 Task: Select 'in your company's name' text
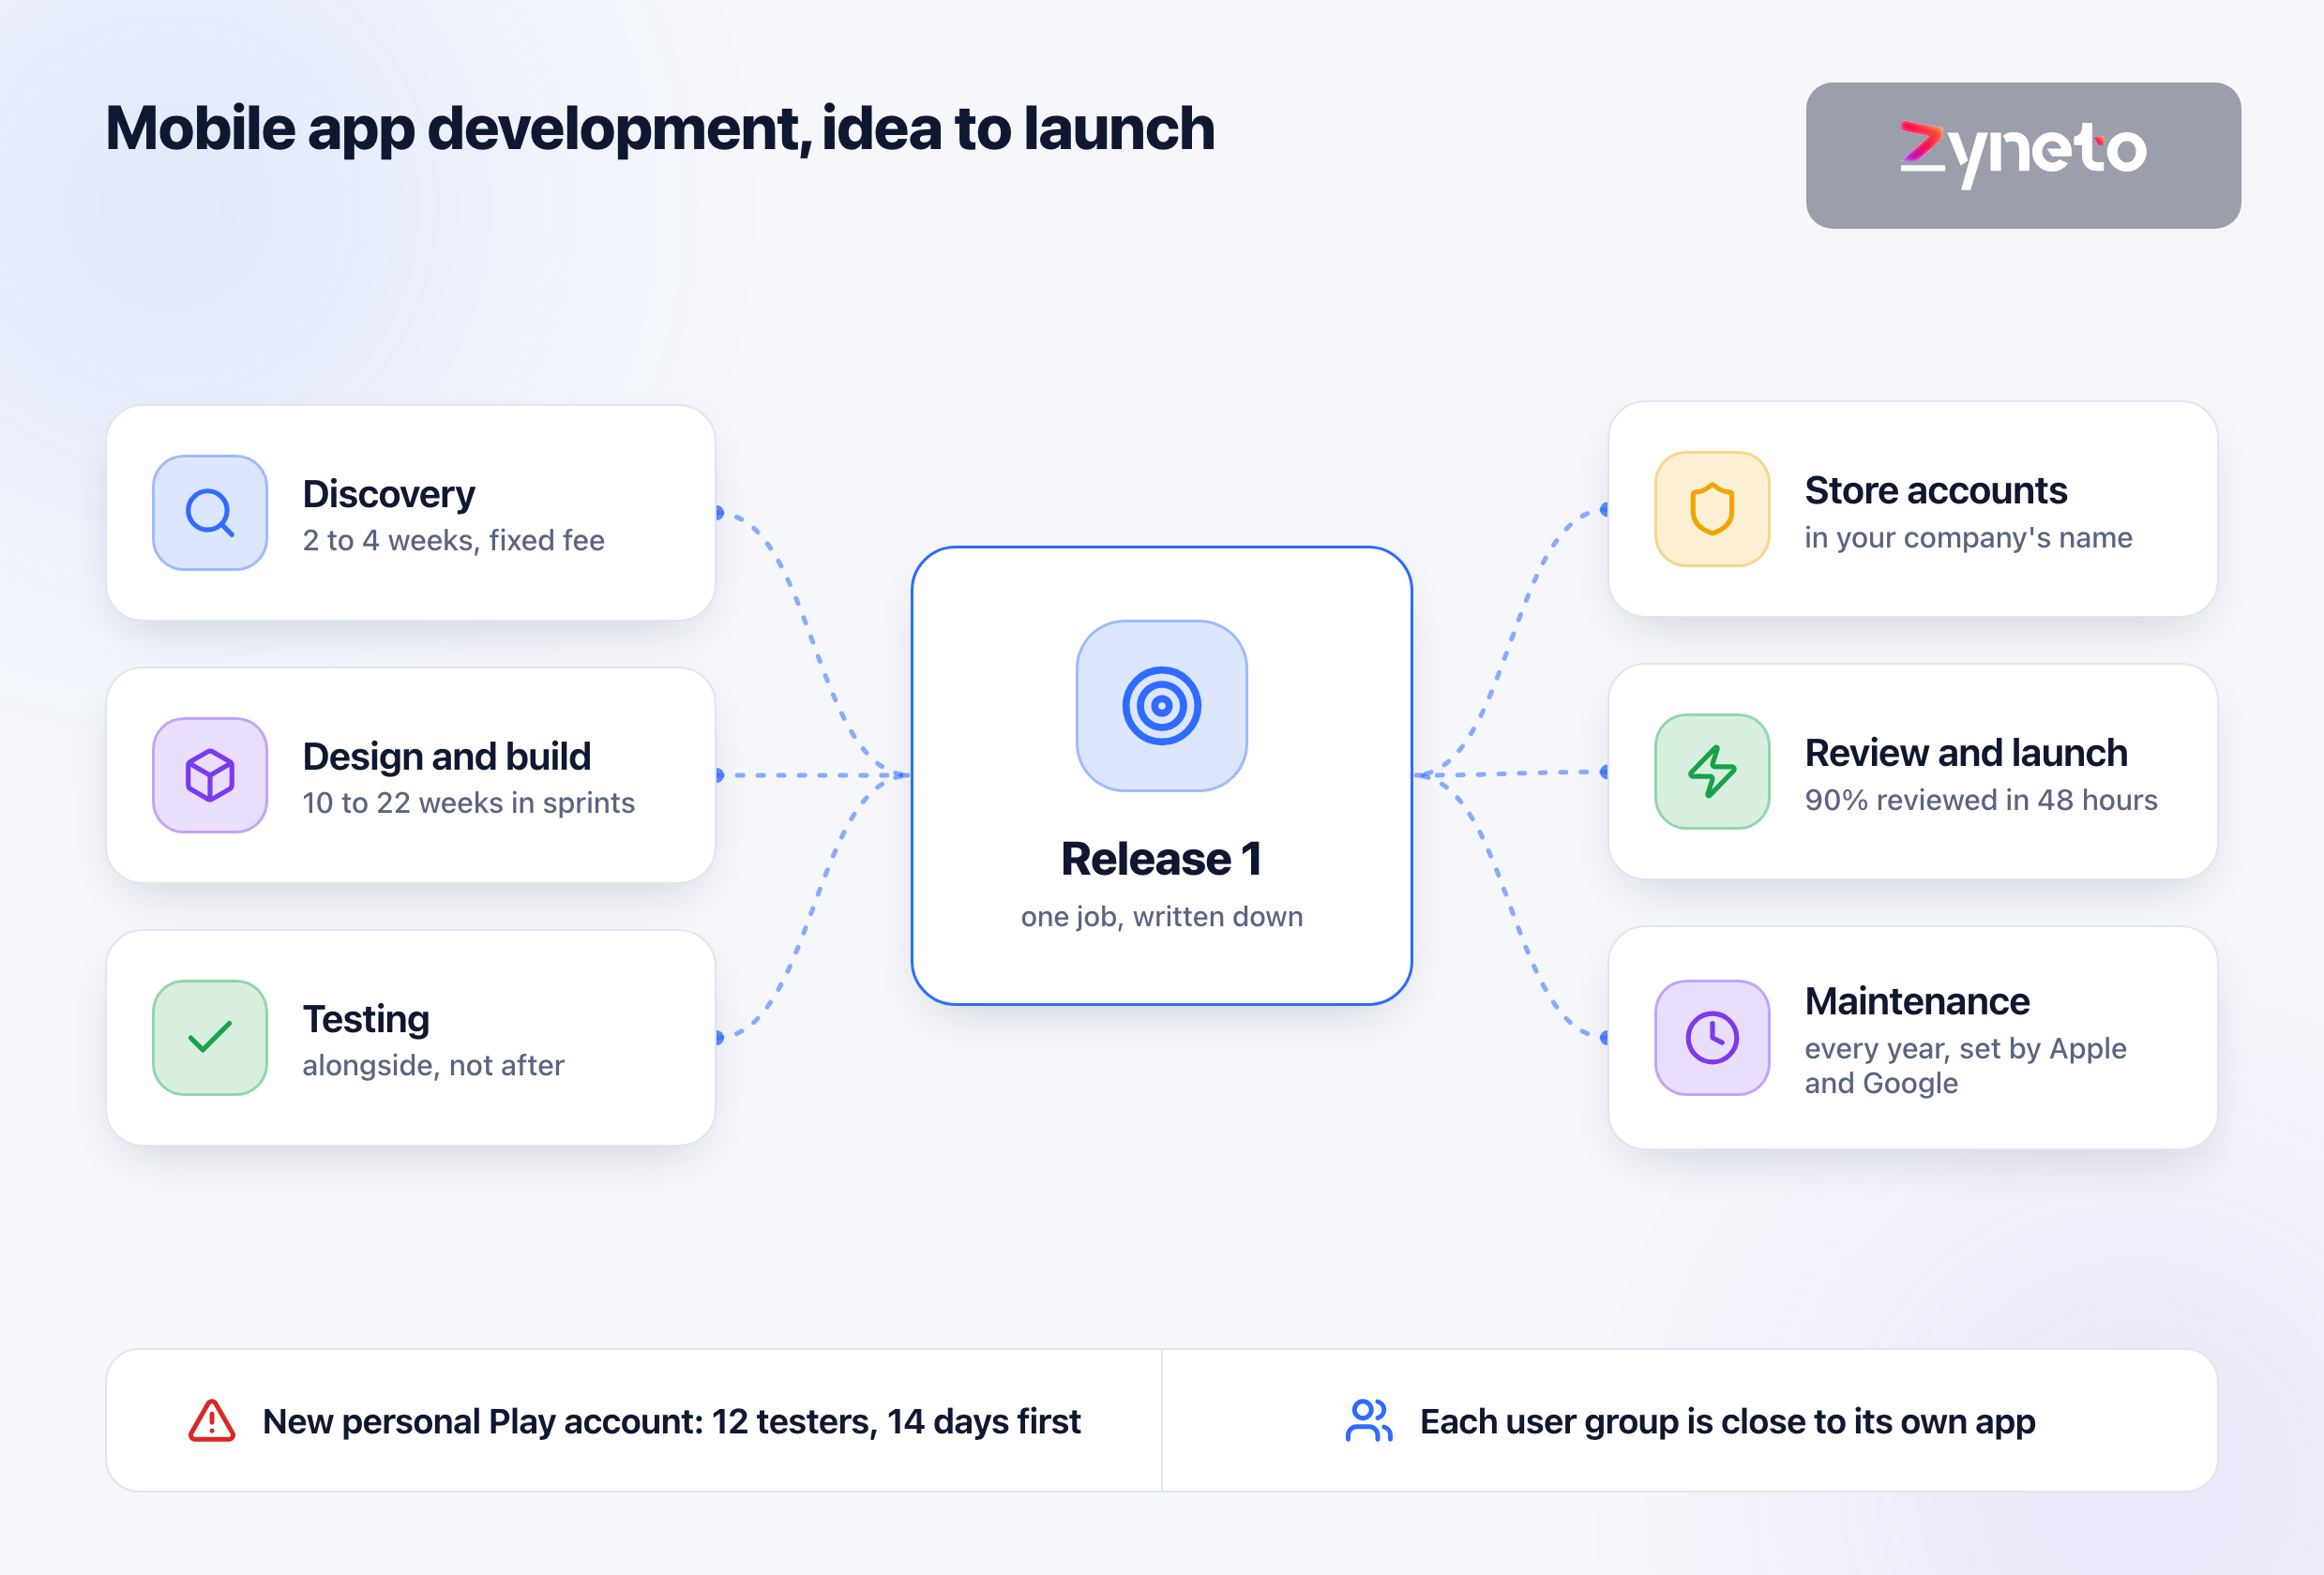point(1969,538)
